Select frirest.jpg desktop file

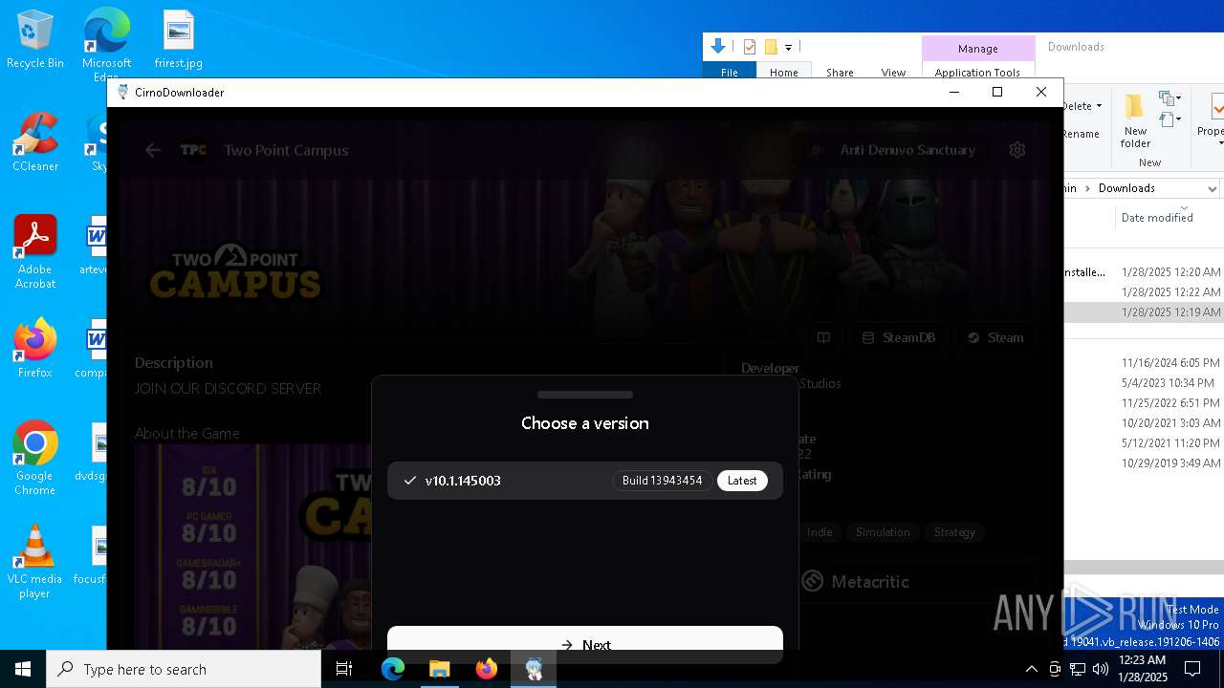[x=179, y=40]
